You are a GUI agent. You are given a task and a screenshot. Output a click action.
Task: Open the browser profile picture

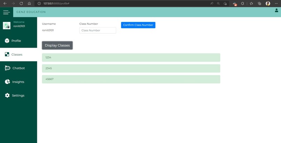pyautogui.click(x=268, y=3)
